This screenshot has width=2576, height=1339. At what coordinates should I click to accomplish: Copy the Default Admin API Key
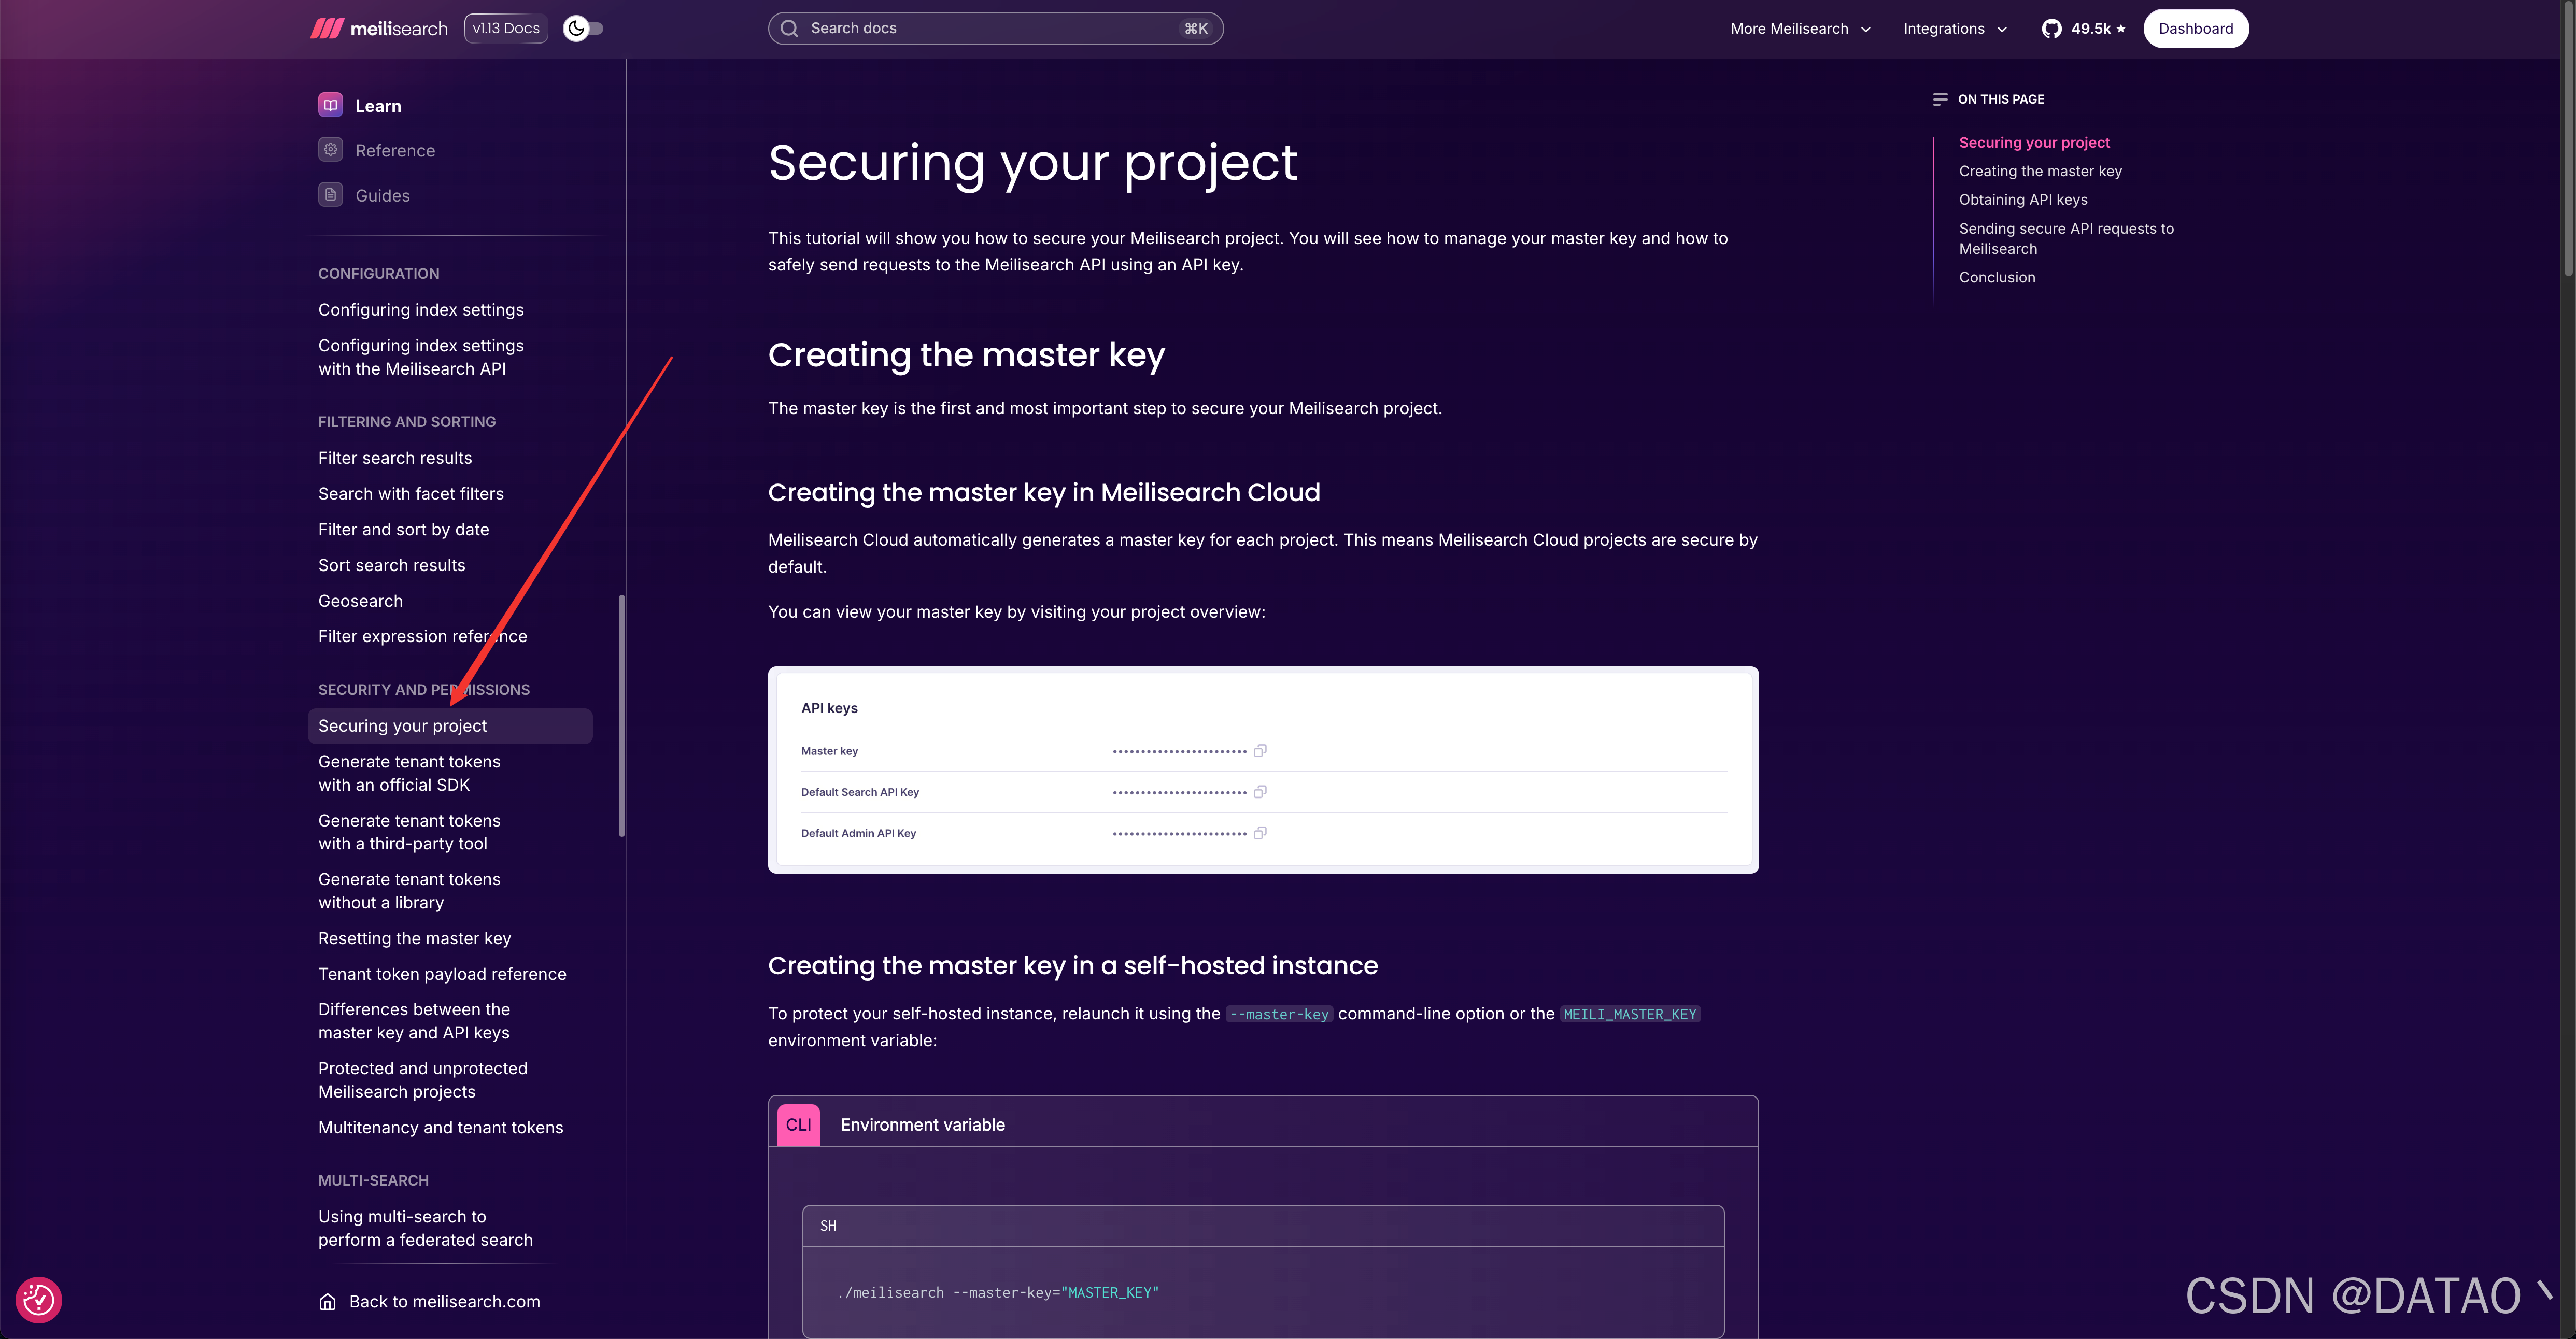coord(1260,833)
